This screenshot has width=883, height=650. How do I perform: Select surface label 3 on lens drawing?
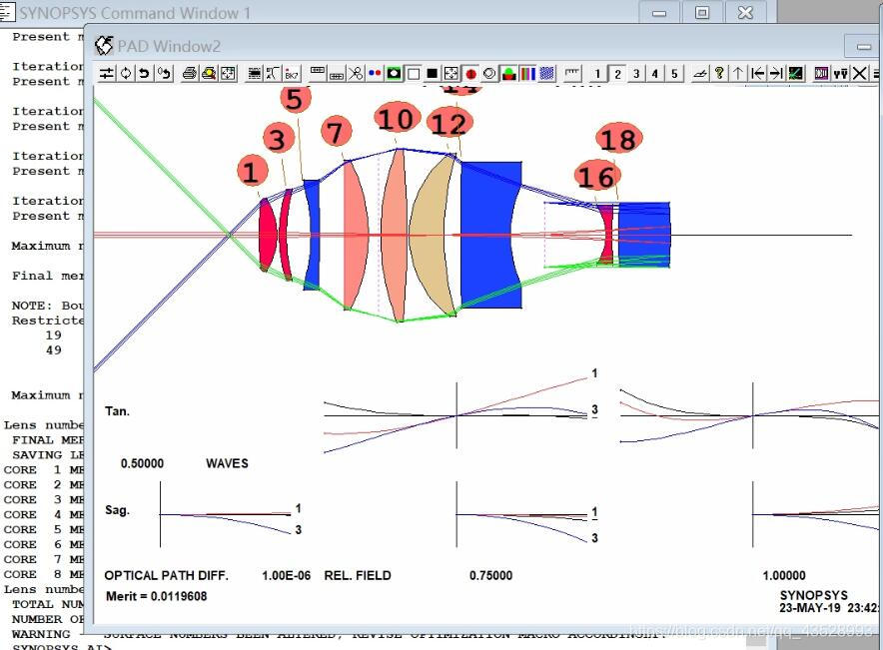coord(279,139)
